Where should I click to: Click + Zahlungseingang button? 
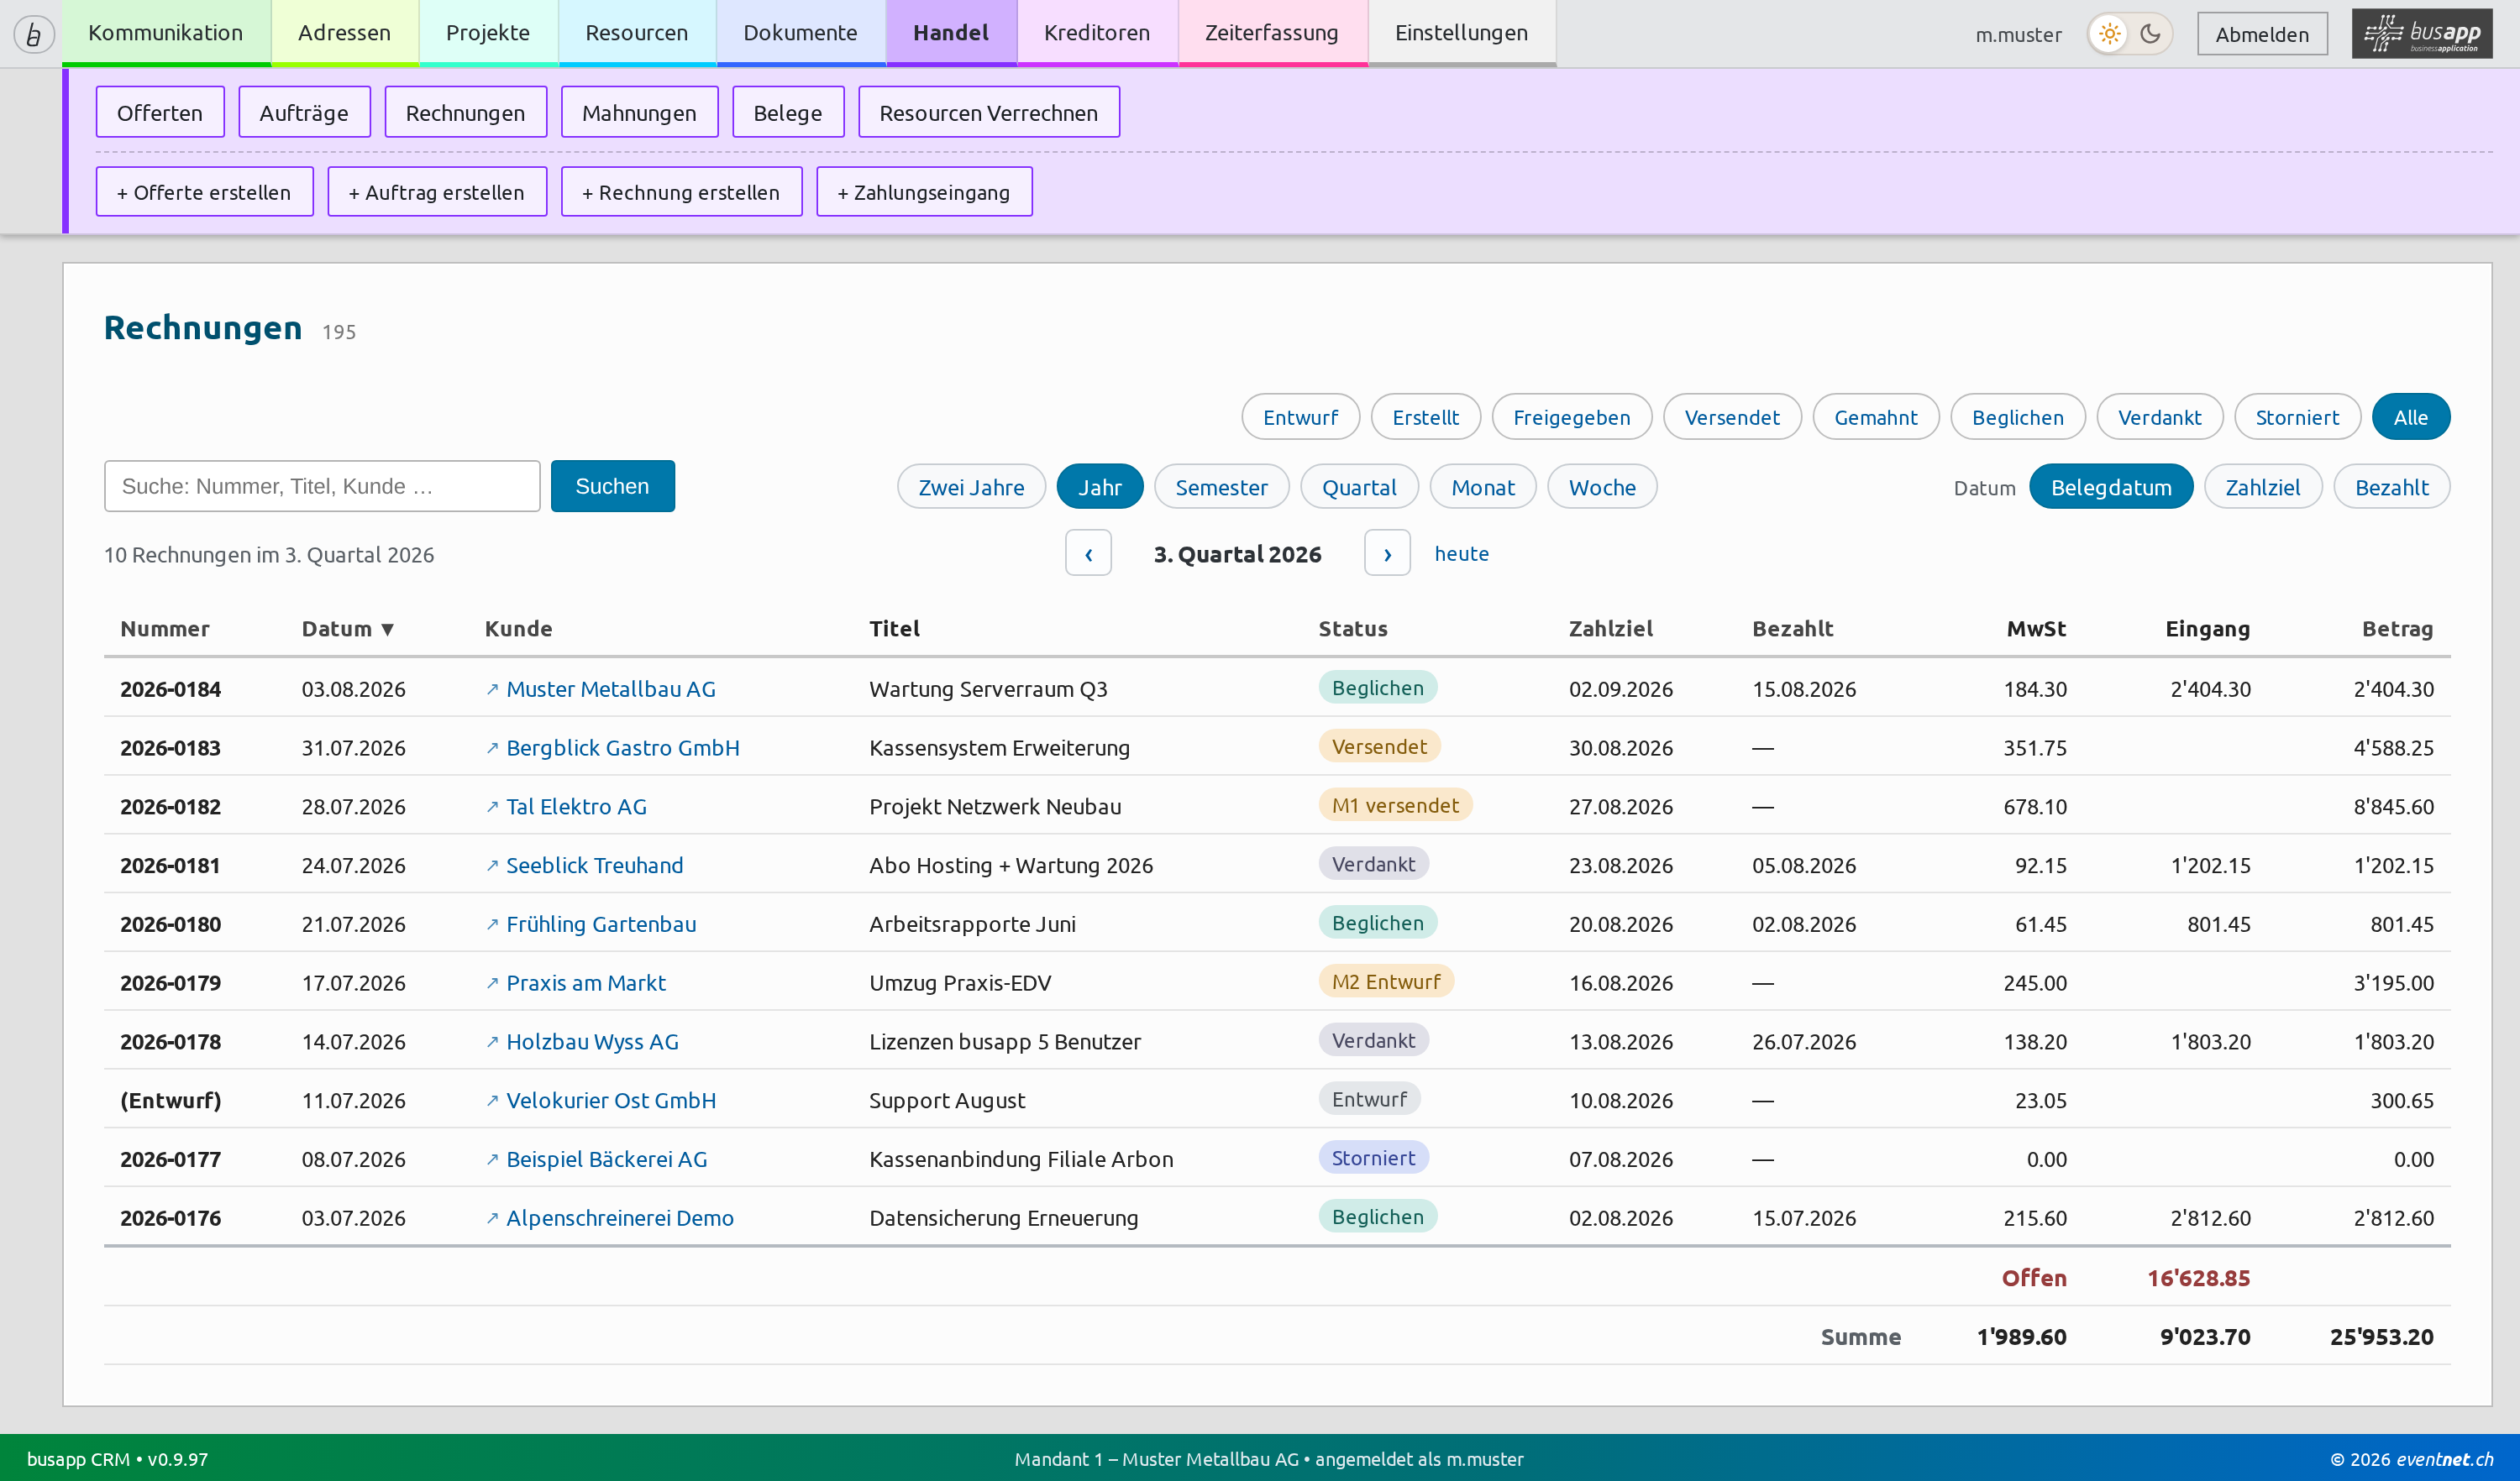[924, 192]
